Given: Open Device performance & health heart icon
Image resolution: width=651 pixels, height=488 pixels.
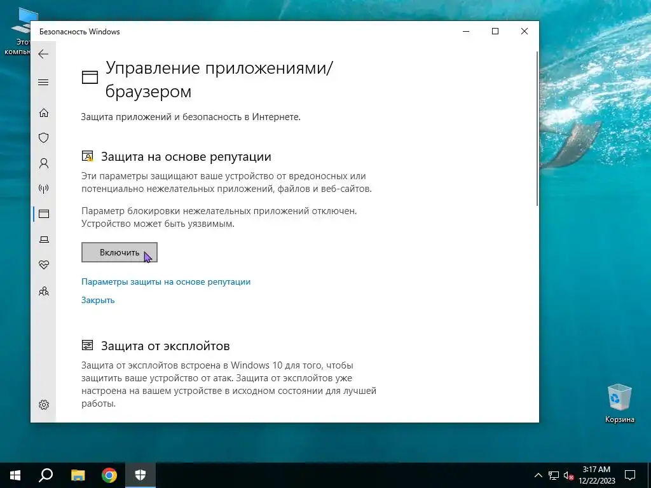Looking at the screenshot, I should point(44,265).
